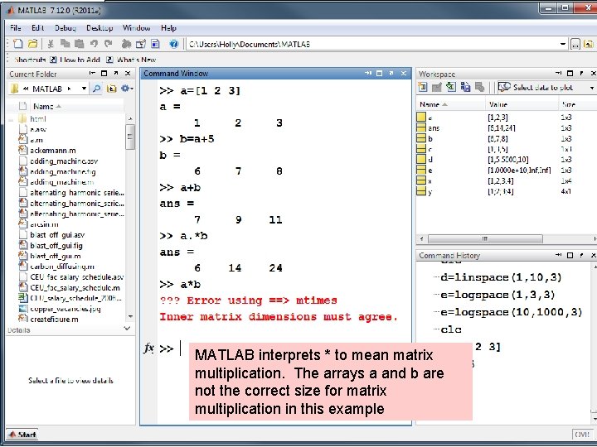
Task: Click the New file toolbar icon
Action: coord(17,44)
